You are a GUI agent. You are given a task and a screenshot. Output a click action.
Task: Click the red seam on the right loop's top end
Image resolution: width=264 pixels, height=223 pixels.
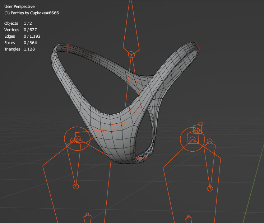[x=198, y=47]
